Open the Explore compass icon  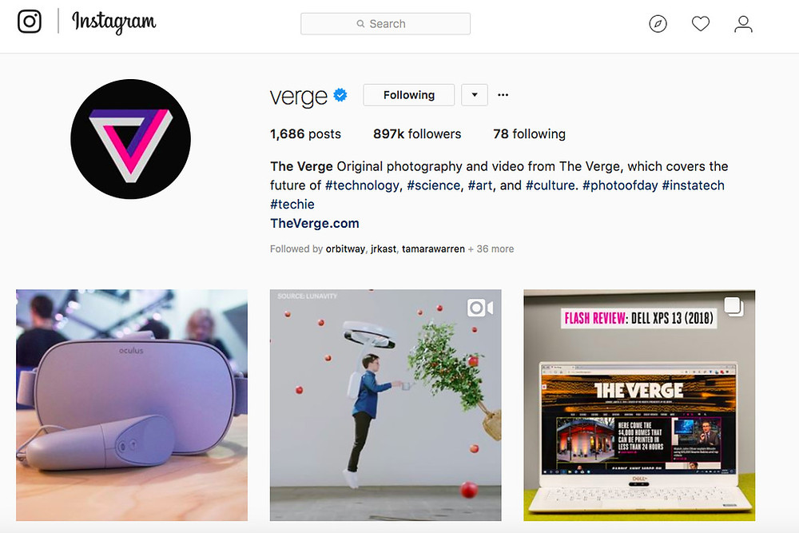[x=658, y=24]
